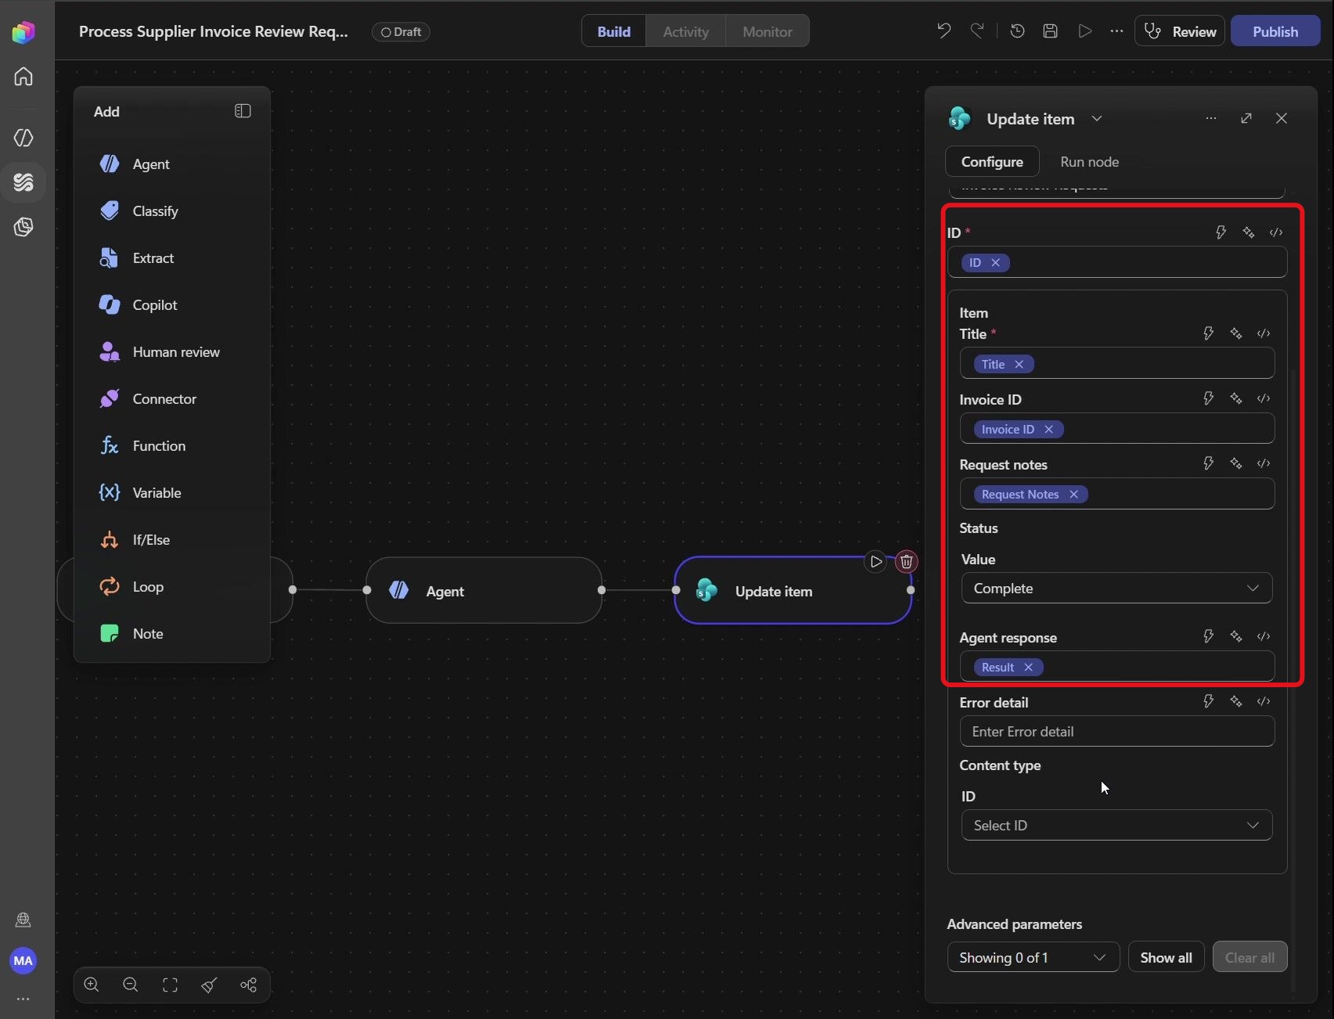Expand the Update item panel

(1246, 118)
